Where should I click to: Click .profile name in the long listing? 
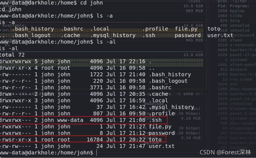coord(162,114)
